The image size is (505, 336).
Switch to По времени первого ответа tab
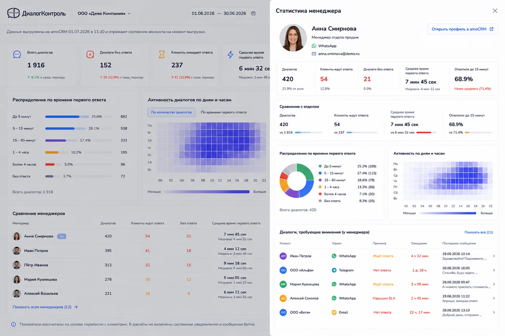point(224,112)
